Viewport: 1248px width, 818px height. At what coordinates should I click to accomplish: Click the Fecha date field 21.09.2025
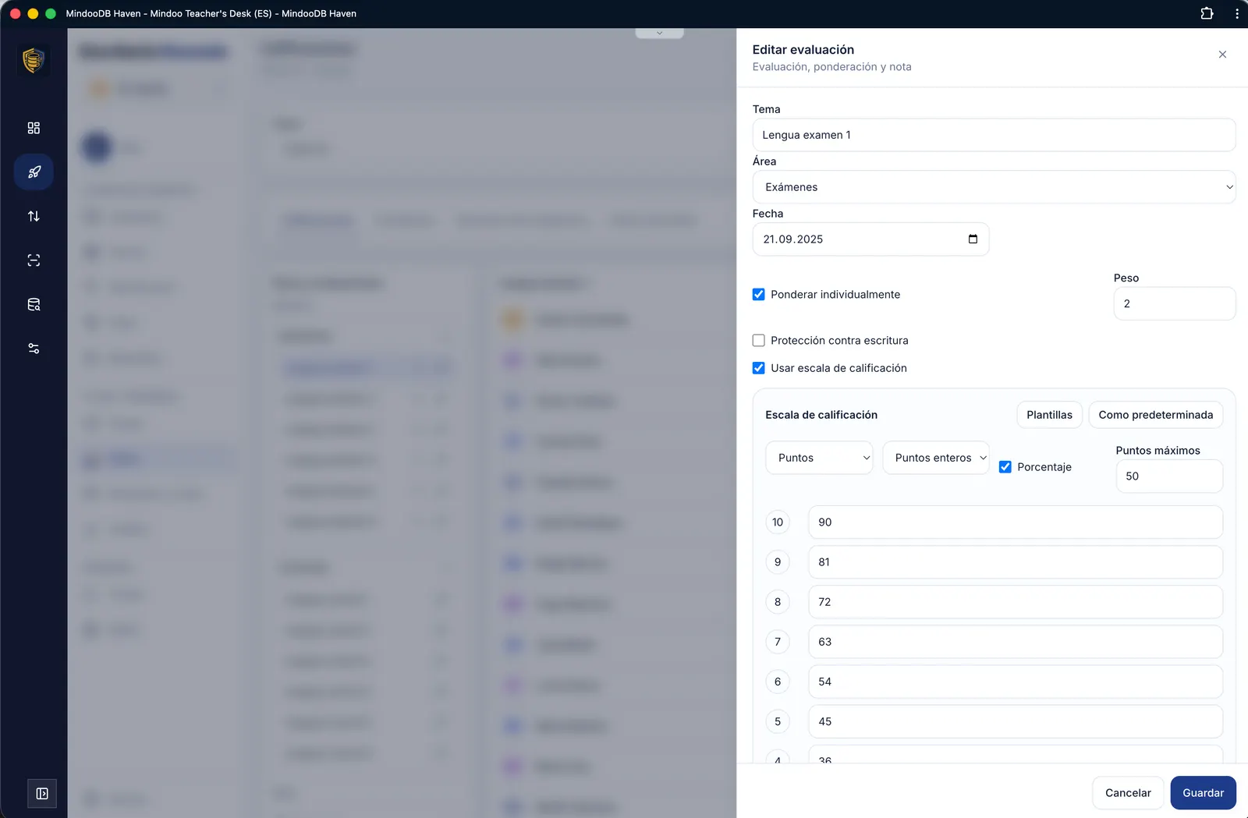pos(870,239)
